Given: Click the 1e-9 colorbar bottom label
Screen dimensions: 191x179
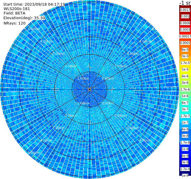Looking at the screenshot, I should click(185, 175).
